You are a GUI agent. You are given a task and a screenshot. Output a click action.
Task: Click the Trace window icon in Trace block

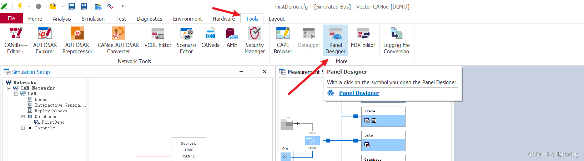(367, 120)
